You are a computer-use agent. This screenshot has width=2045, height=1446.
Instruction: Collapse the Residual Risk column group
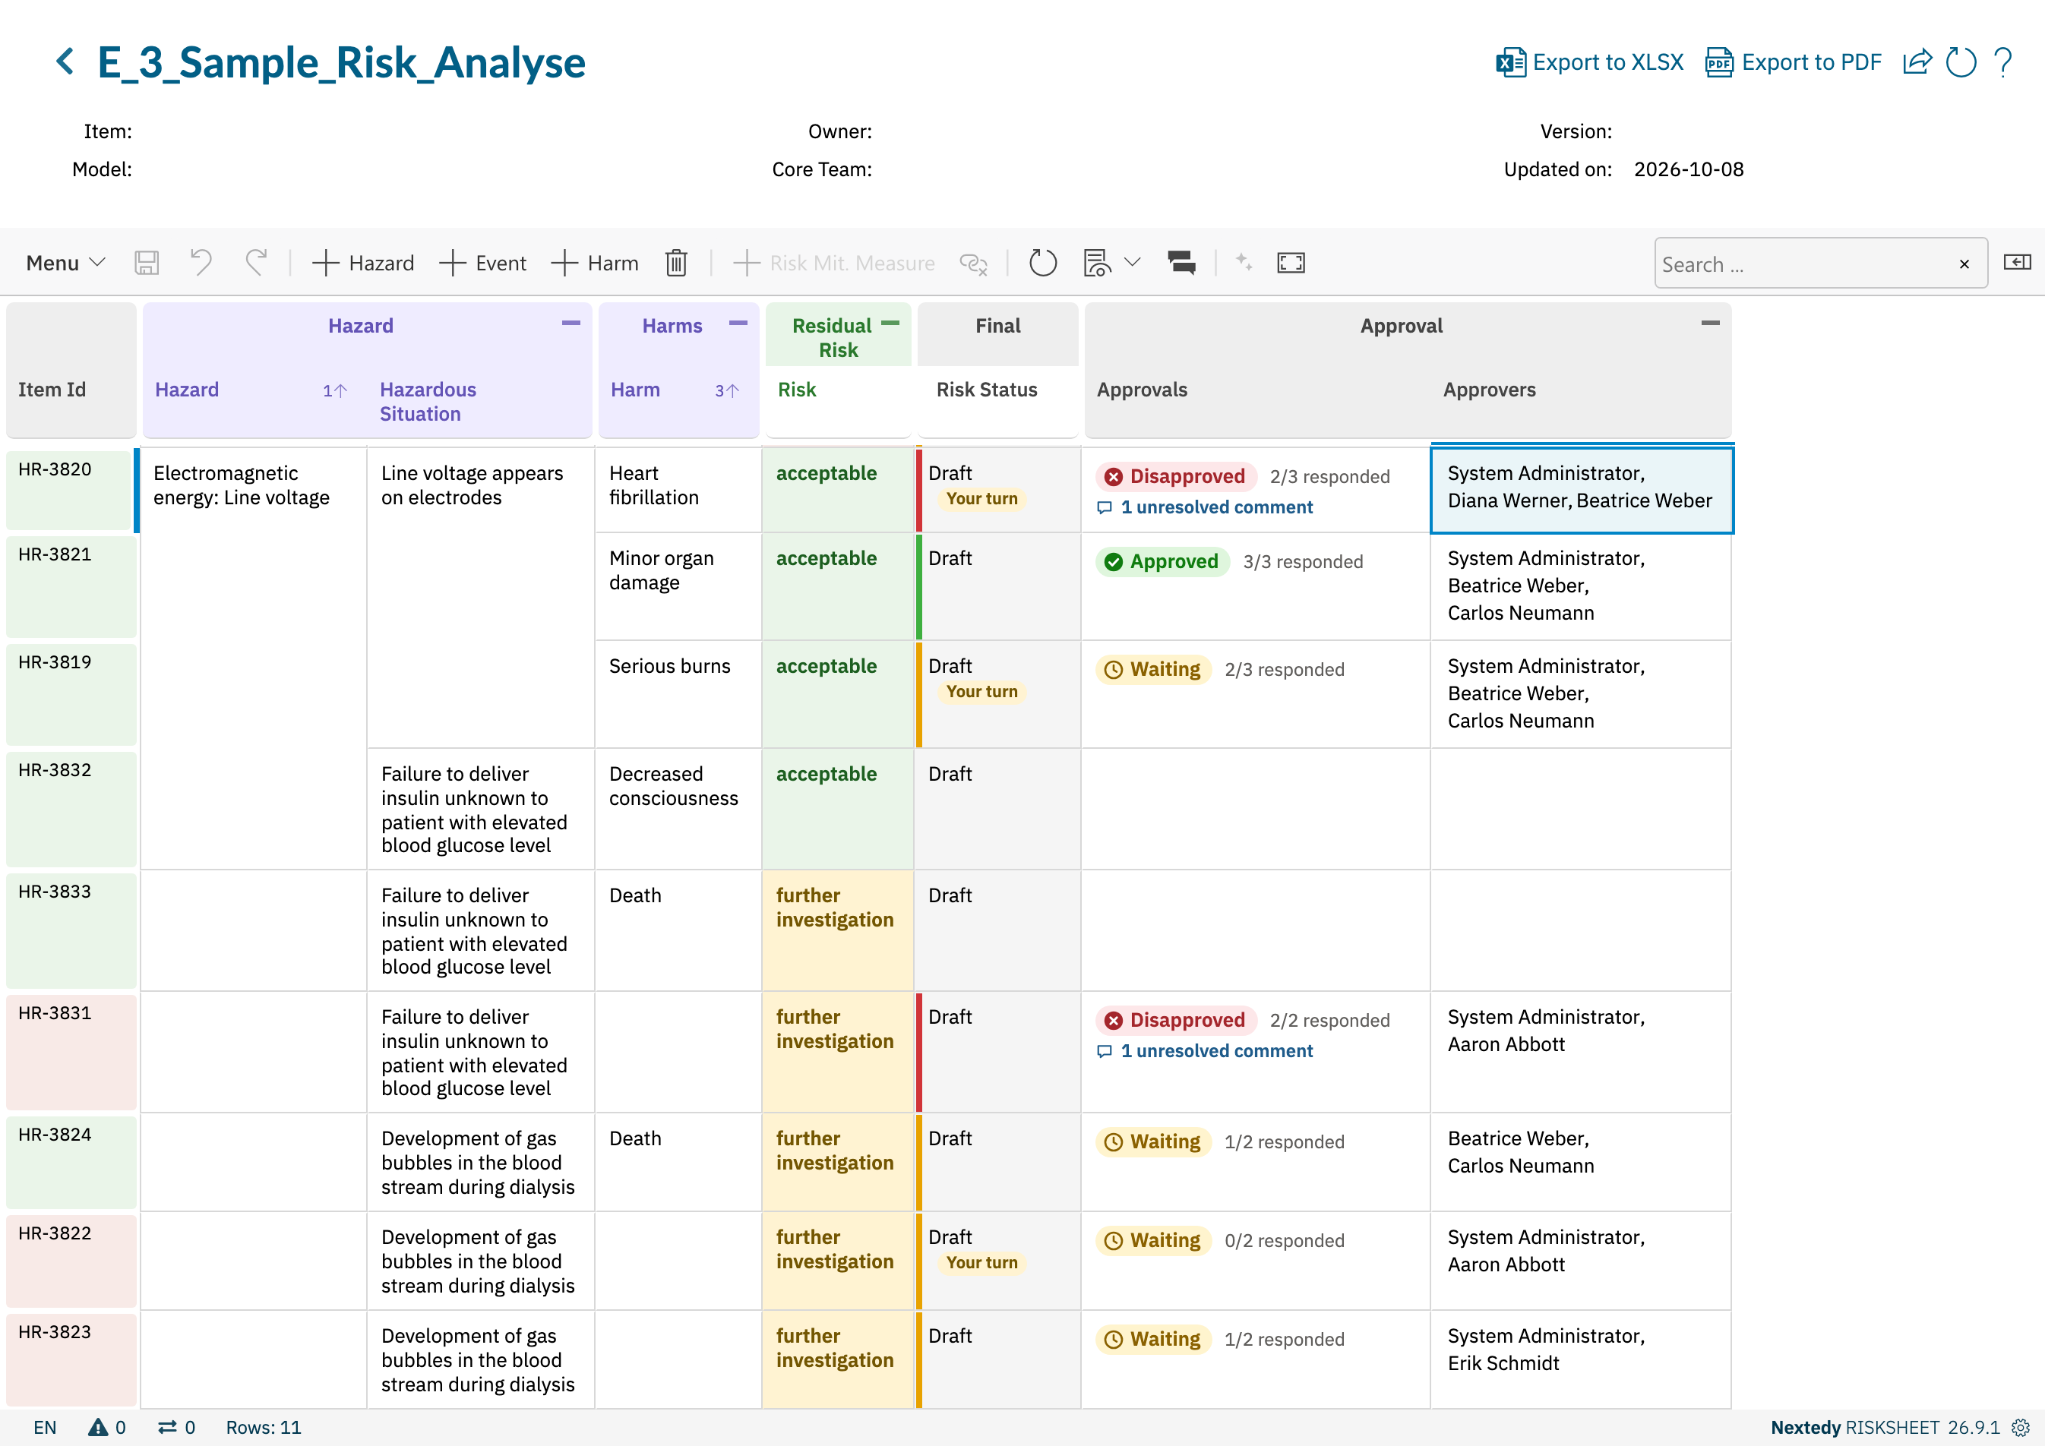(x=890, y=324)
